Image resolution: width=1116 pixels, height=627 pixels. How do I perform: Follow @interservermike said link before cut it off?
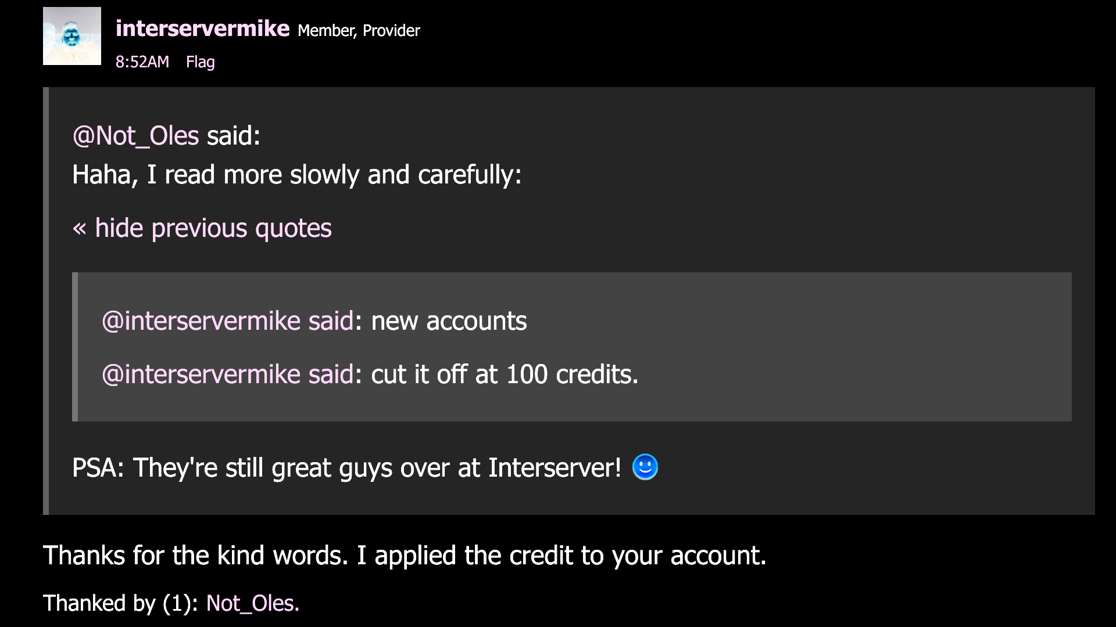(228, 374)
